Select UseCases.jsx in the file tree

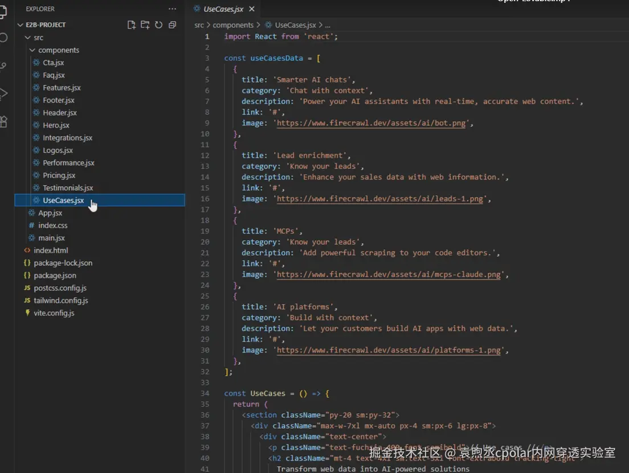tap(100, 200)
